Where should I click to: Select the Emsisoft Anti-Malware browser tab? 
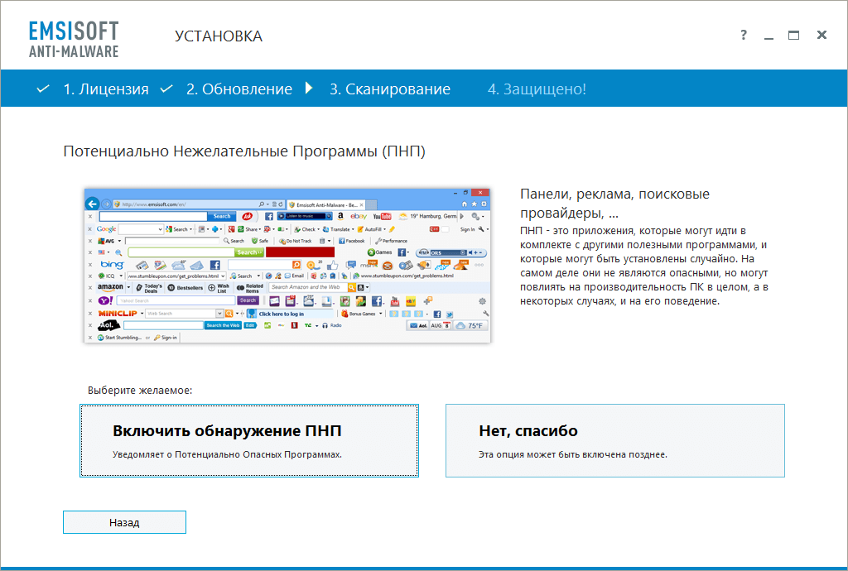325,204
